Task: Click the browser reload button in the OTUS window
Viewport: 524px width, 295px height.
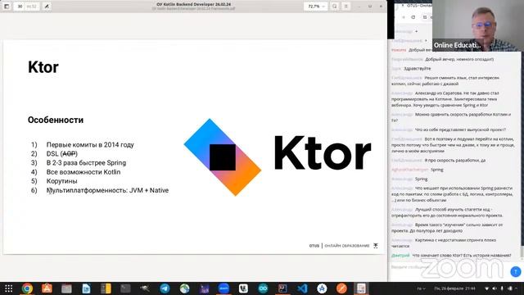Action: pyautogui.click(x=413, y=17)
